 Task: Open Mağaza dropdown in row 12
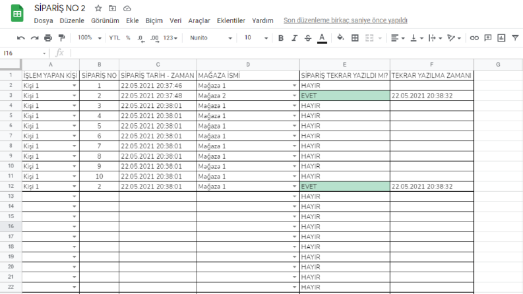click(295, 187)
